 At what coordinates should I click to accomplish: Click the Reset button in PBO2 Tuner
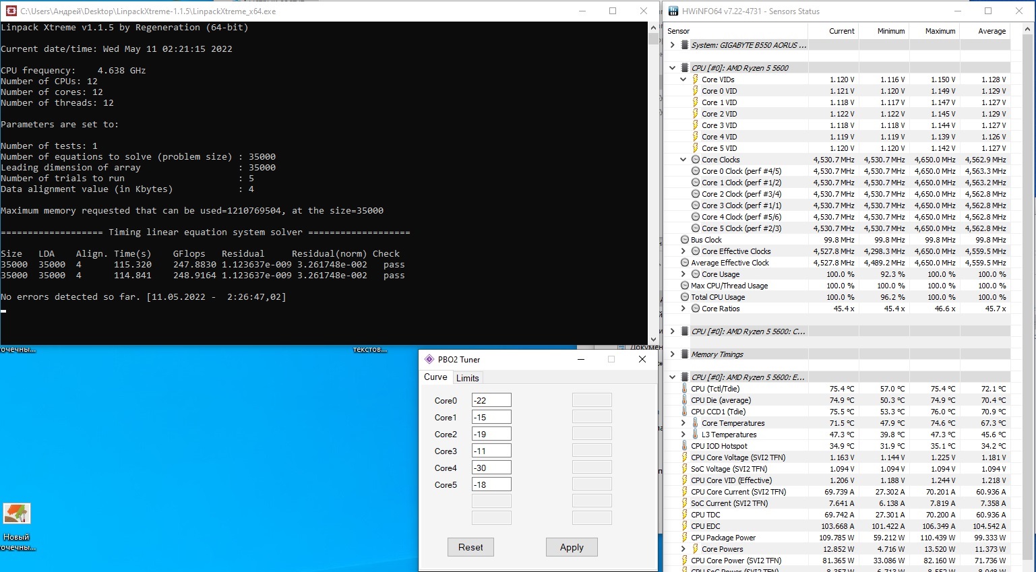click(470, 547)
